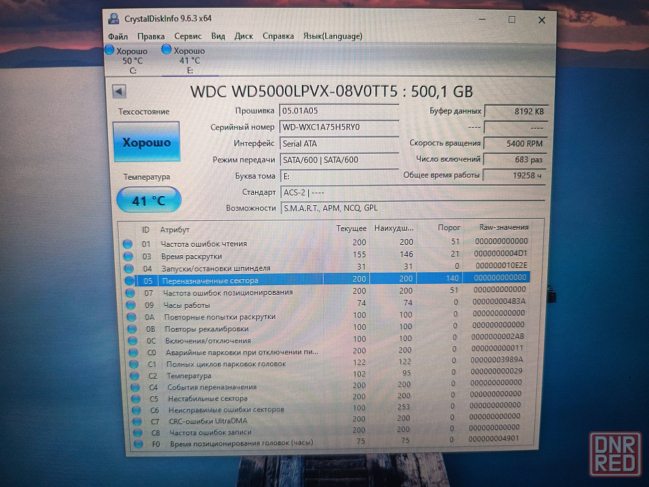Image resolution: width=649 pixels, height=487 pixels.
Task: Select the Часы работы row
Action: [326, 303]
